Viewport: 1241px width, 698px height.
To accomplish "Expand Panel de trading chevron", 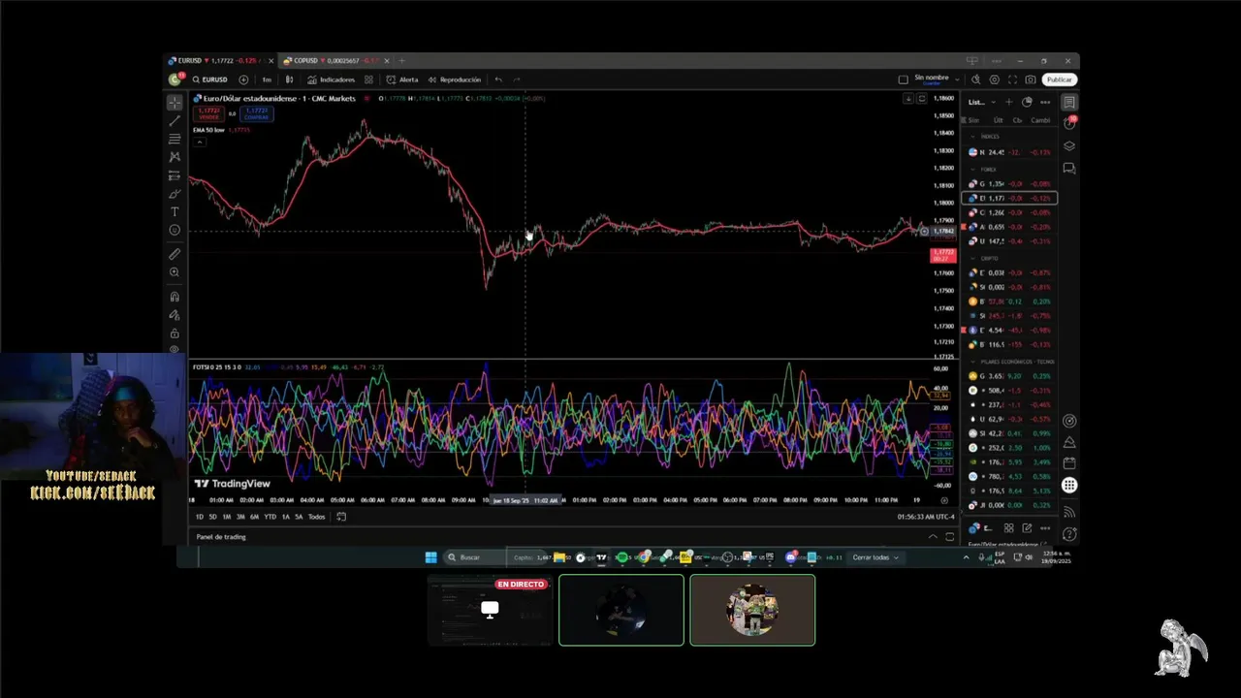I will click(933, 537).
